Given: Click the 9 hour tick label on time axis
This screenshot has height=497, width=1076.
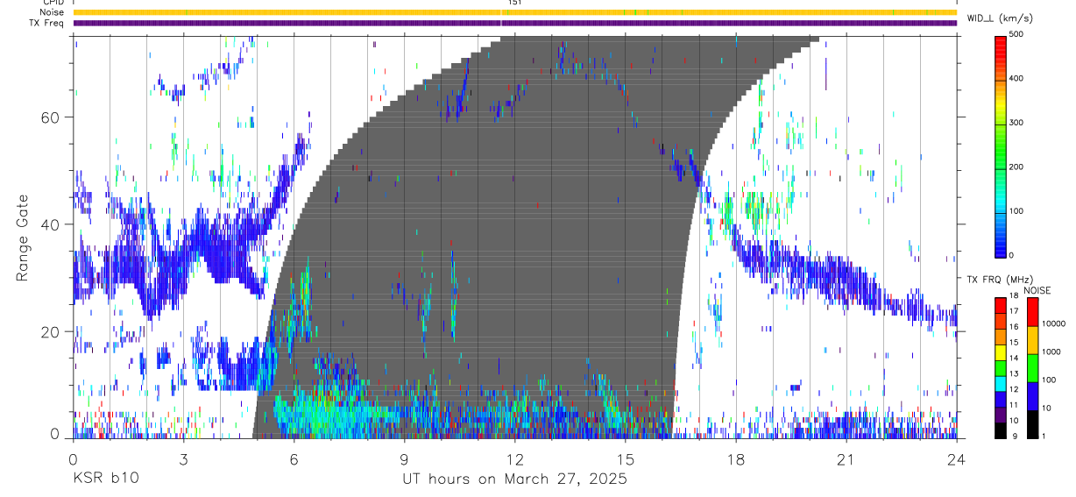Looking at the screenshot, I should tap(405, 459).
